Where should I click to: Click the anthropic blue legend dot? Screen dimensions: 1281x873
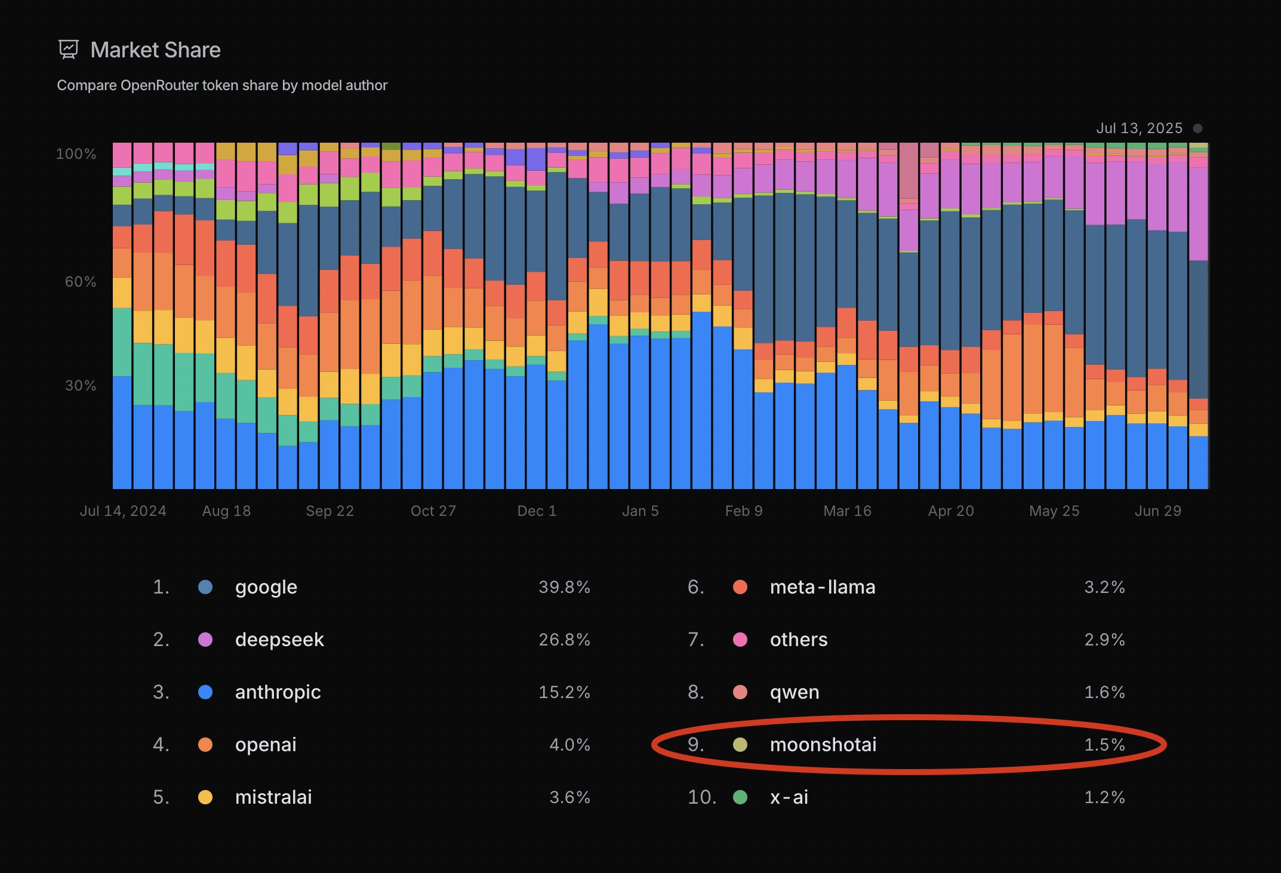click(205, 692)
